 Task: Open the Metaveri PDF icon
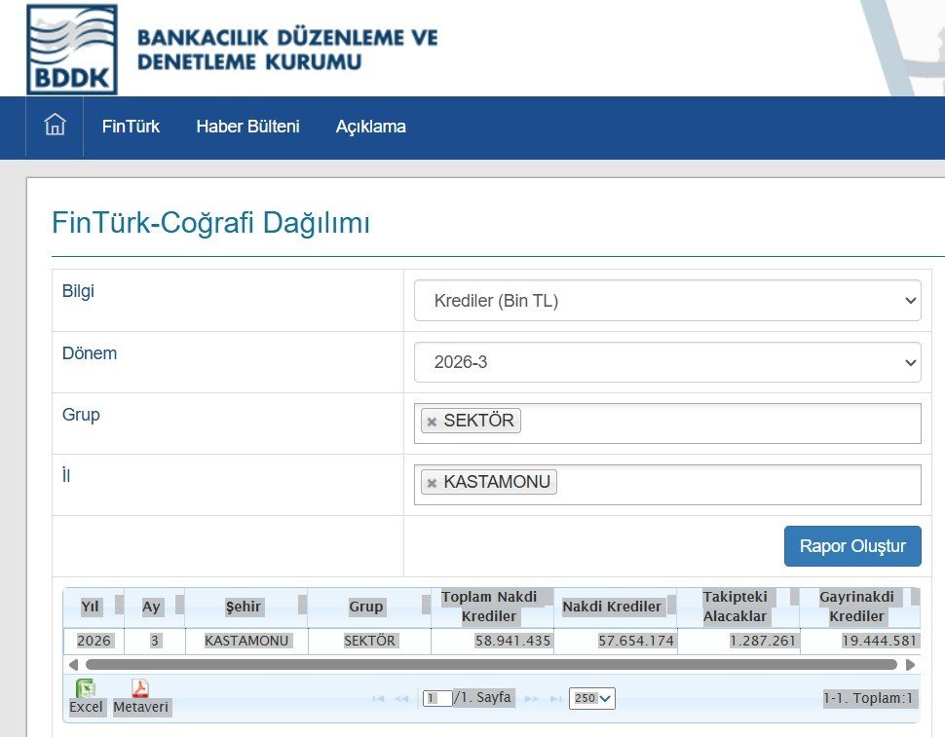140,688
